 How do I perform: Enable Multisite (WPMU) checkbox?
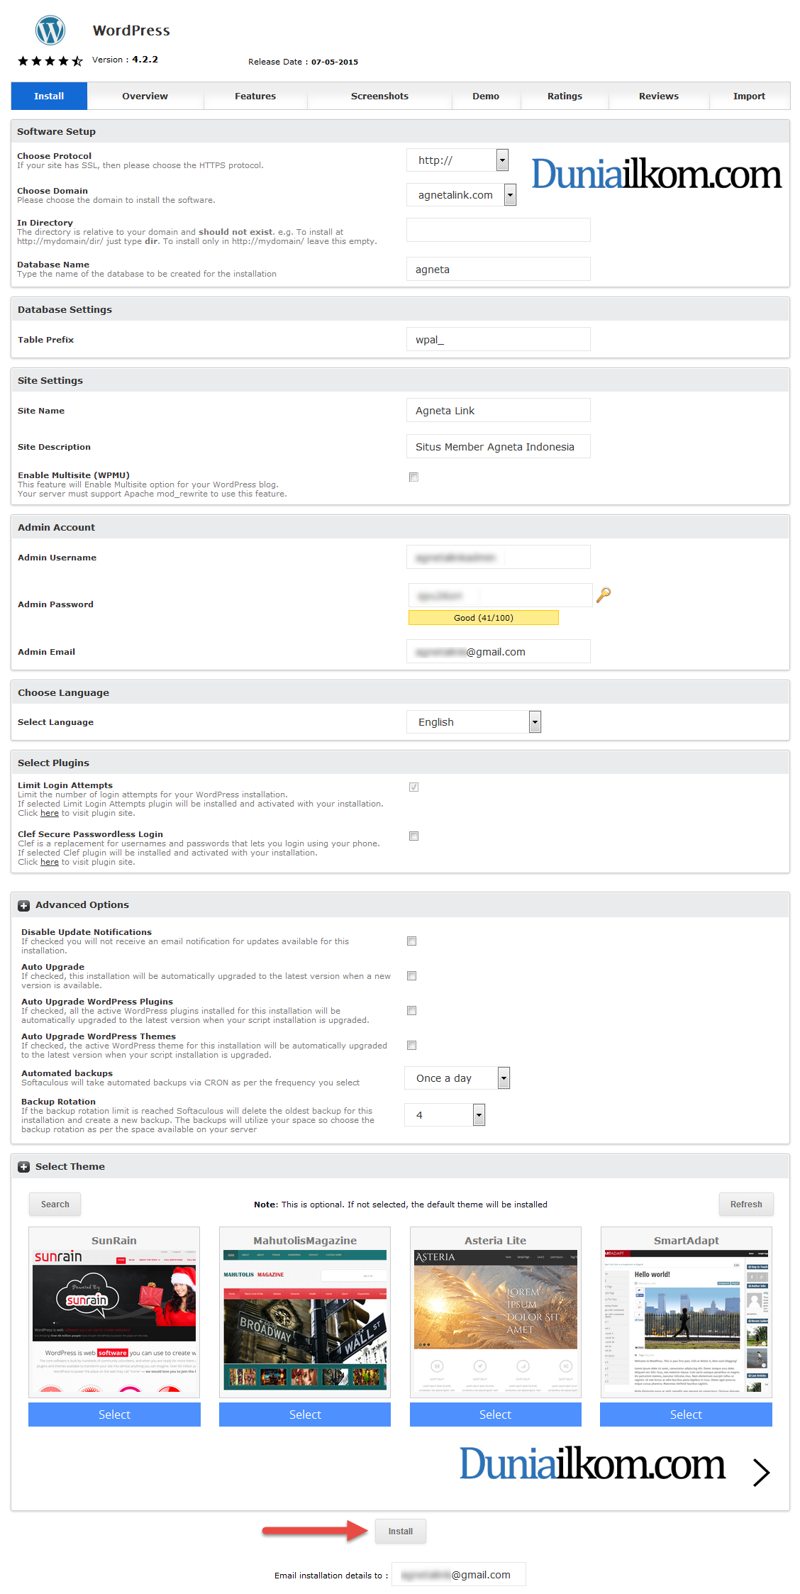413,477
